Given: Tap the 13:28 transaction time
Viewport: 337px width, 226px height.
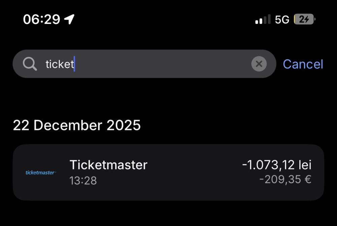Looking at the screenshot, I should [83, 181].
